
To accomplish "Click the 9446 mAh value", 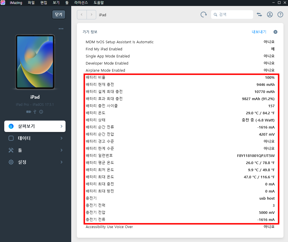I will pos(265,85).
